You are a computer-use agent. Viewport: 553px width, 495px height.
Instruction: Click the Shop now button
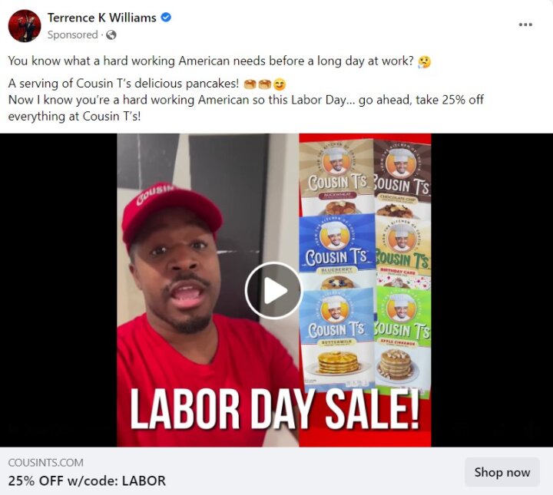click(x=502, y=472)
